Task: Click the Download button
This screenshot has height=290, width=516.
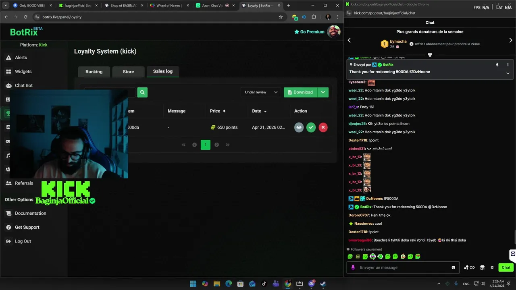Action: (x=301, y=92)
